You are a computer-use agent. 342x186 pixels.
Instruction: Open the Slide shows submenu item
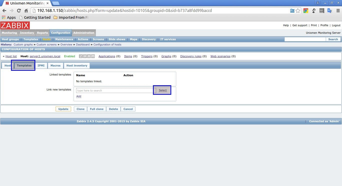(117, 39)
